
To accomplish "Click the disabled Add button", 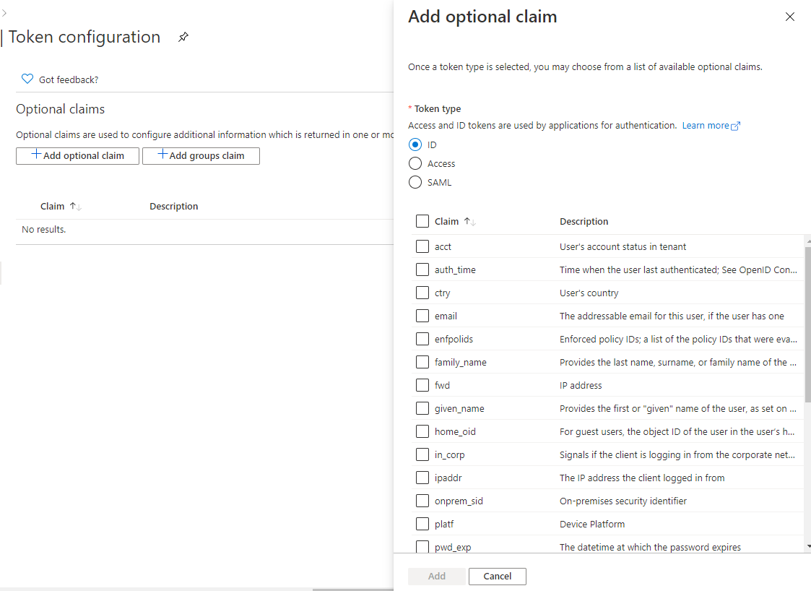I will coord(436,577).
